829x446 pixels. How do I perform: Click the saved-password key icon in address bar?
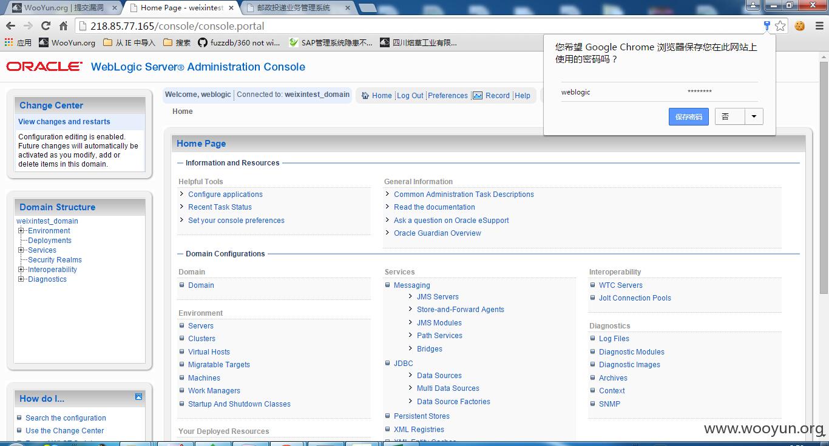point(767,25)
